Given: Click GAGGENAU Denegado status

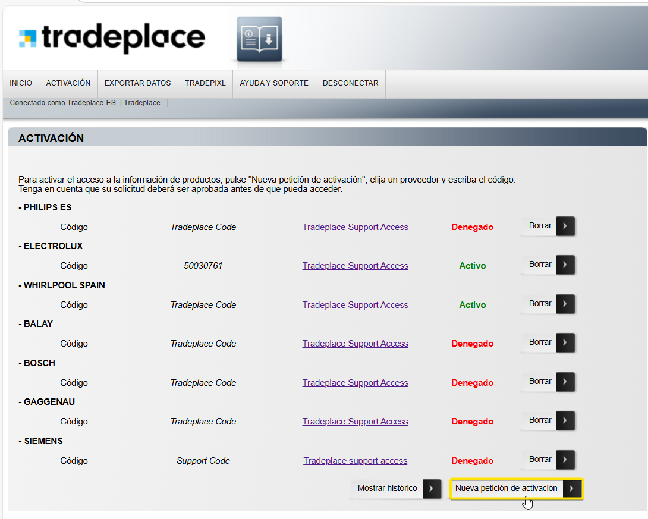Looking at the screenshot, I should (x=473, y=422).
